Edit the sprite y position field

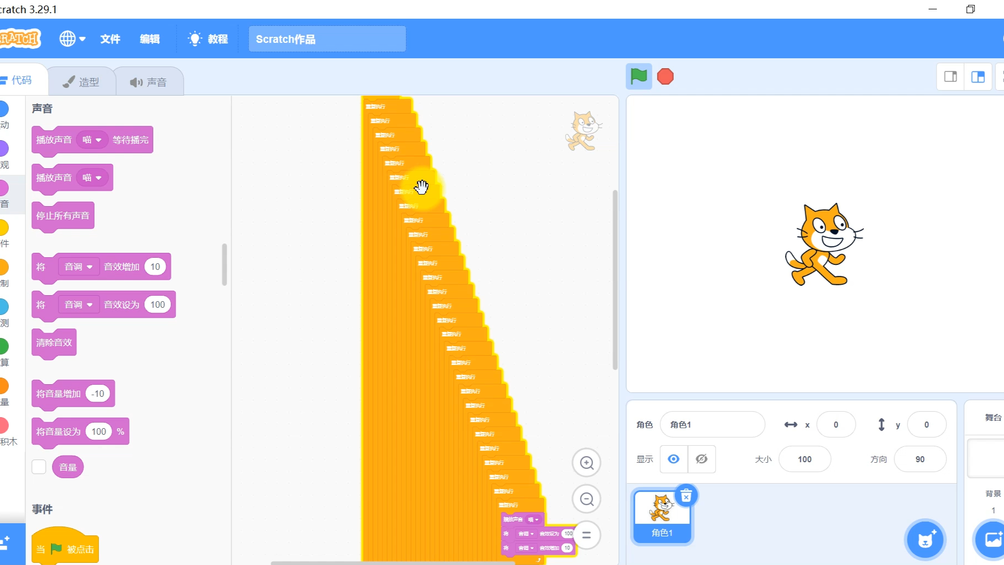coord(927,424)
